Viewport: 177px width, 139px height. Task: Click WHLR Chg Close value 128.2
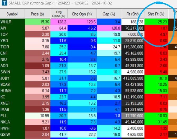coord(59,22)
